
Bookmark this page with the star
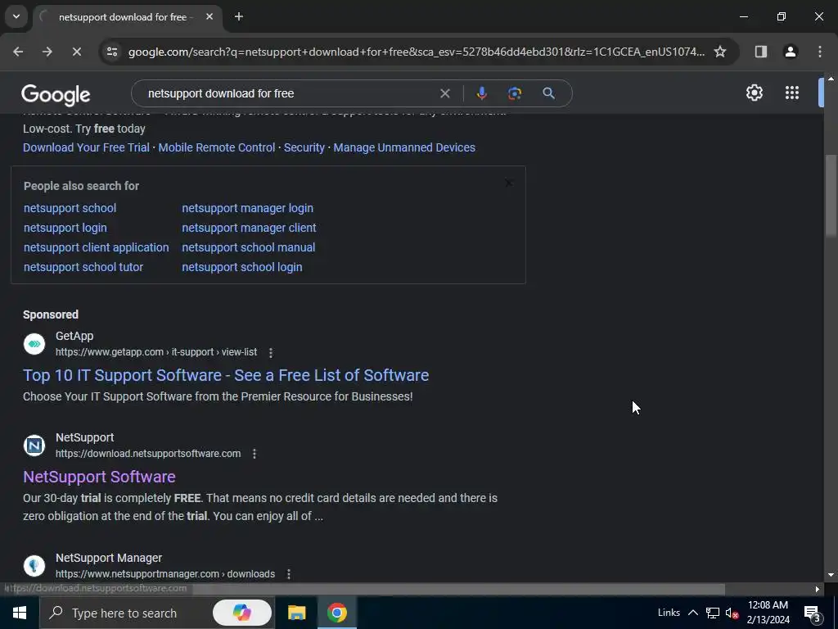tap(720, 52)
